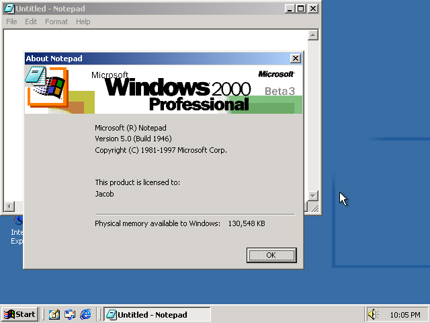The image size is (430, 323).
Task: Click Notepad's vertical scroll up arrow
Action: [313, 35]
